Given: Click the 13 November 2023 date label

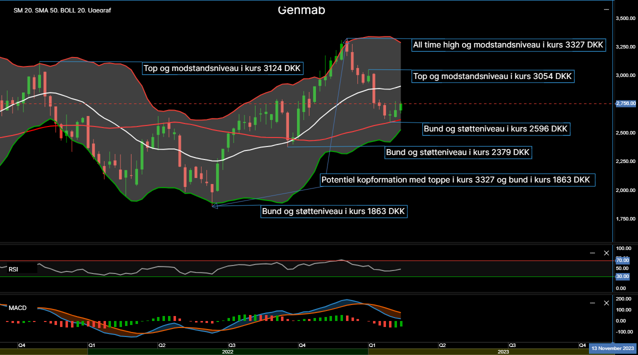Looking at the screenshot, I should coord(613,348).
